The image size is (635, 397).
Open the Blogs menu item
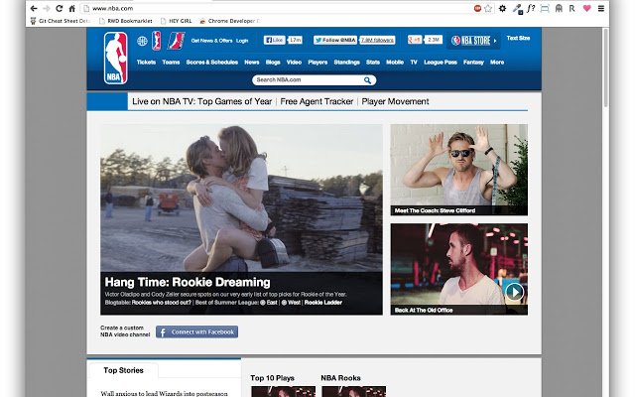[273, 63]
